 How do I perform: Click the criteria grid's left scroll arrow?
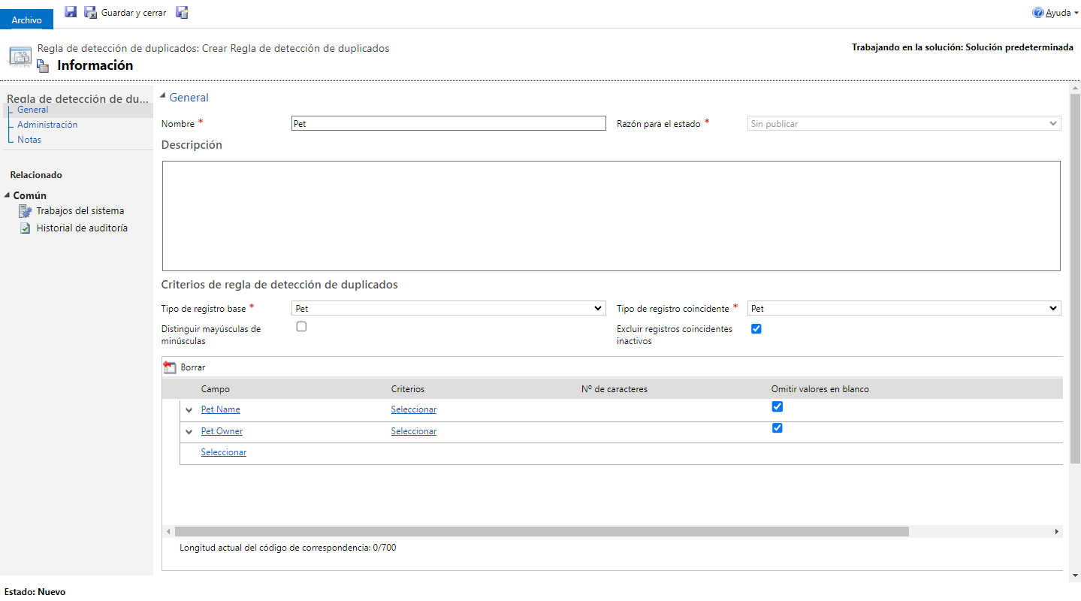(168, 531)
